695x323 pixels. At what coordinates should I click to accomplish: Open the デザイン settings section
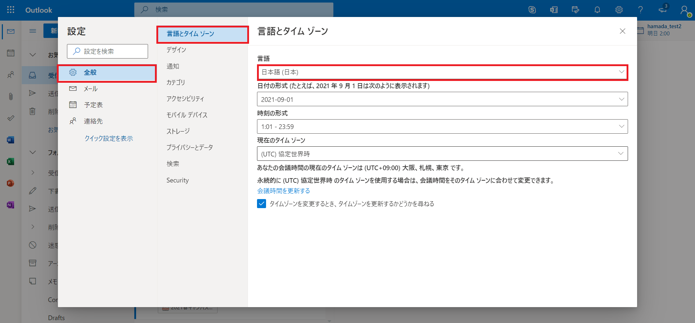pyautogui.click(x=176, y=50)
